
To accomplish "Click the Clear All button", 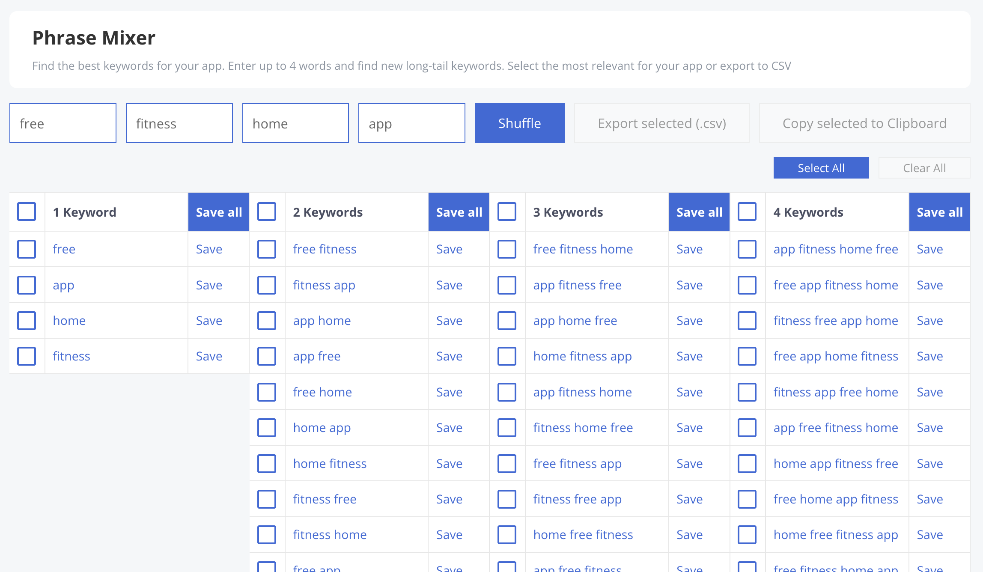I will (924, 168).
